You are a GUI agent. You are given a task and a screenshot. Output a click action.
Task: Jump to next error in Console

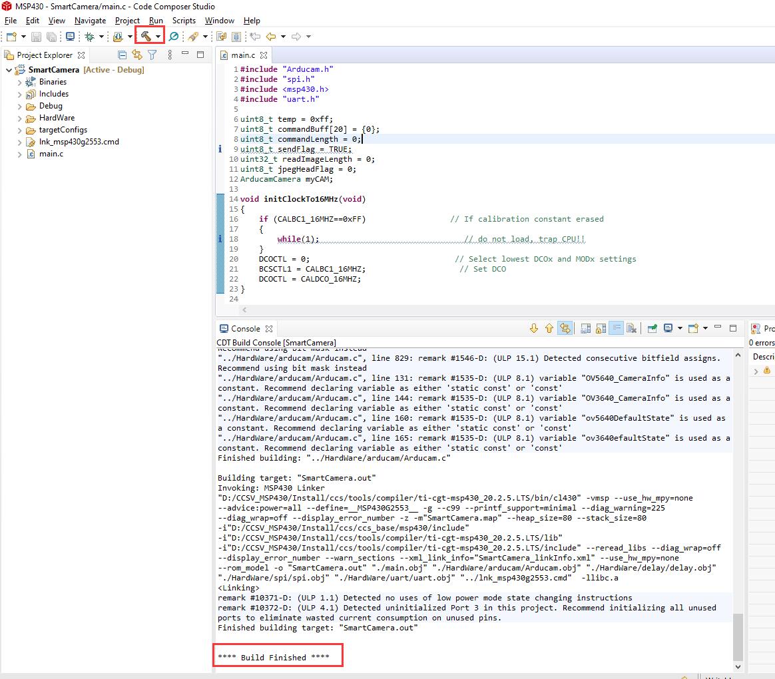(x=534, y=328)
